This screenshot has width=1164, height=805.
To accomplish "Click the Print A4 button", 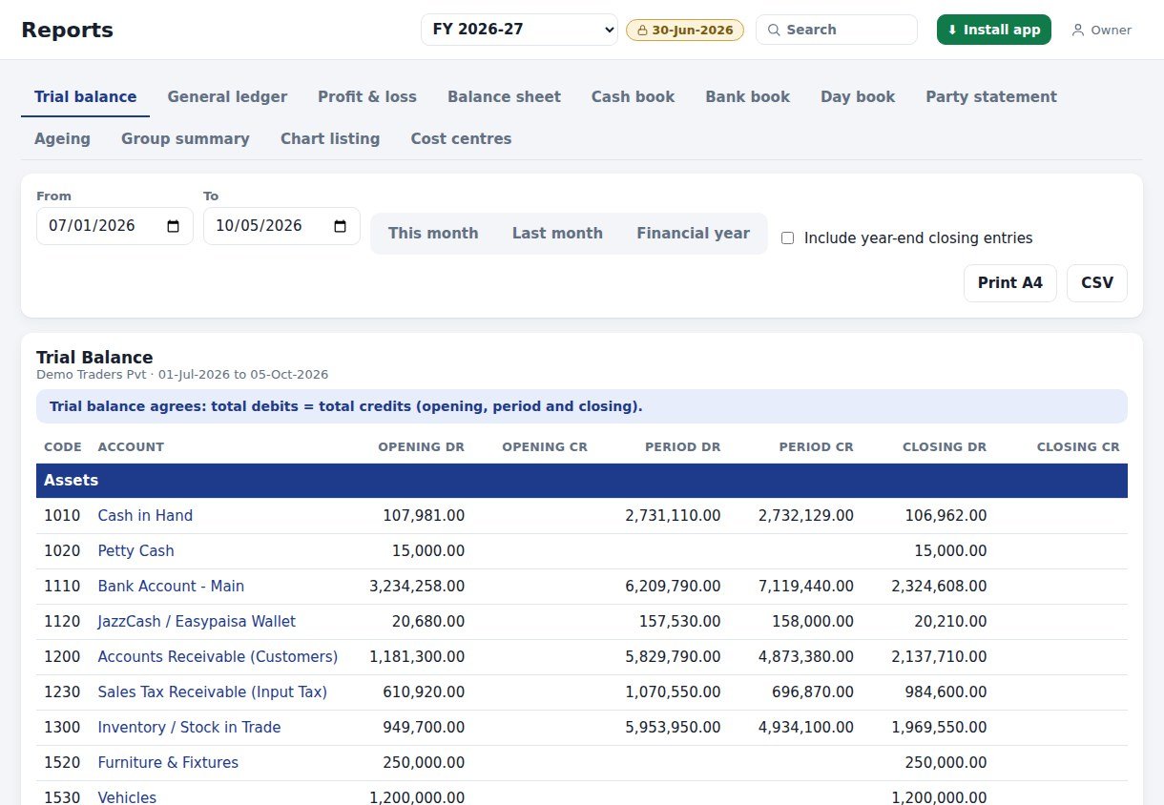I will (x=1010, y=283).
